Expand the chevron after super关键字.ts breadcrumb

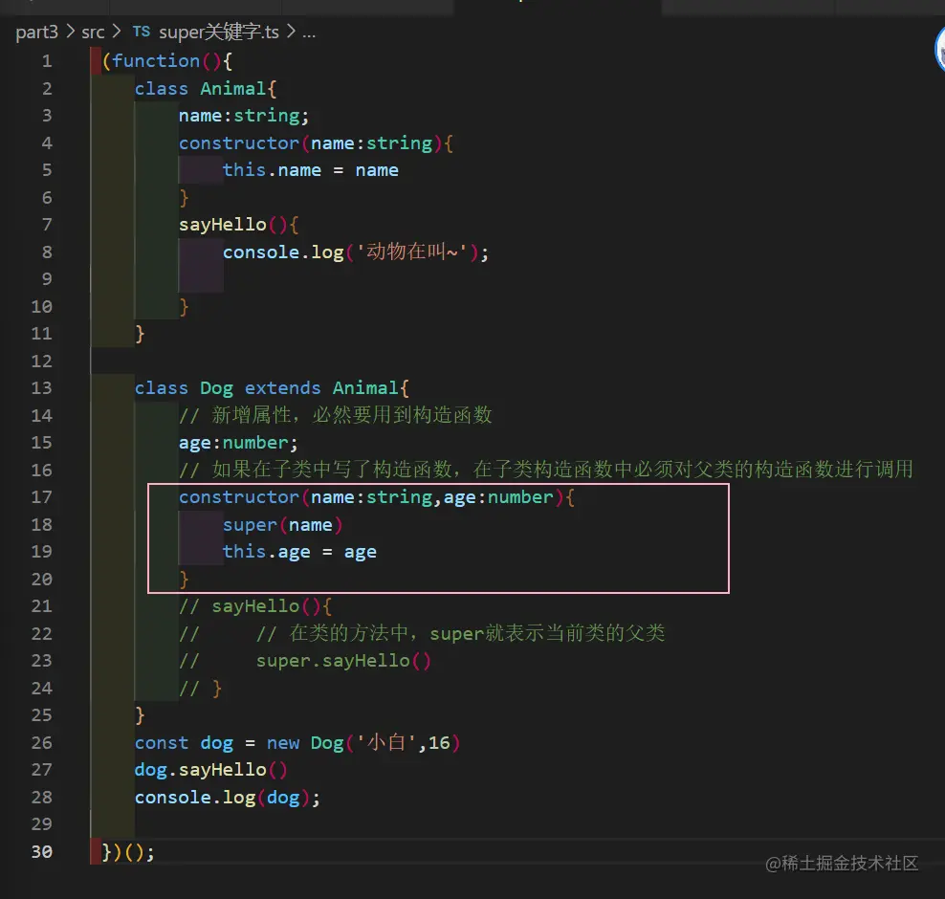pyautogui.click(x=291, y=31)
